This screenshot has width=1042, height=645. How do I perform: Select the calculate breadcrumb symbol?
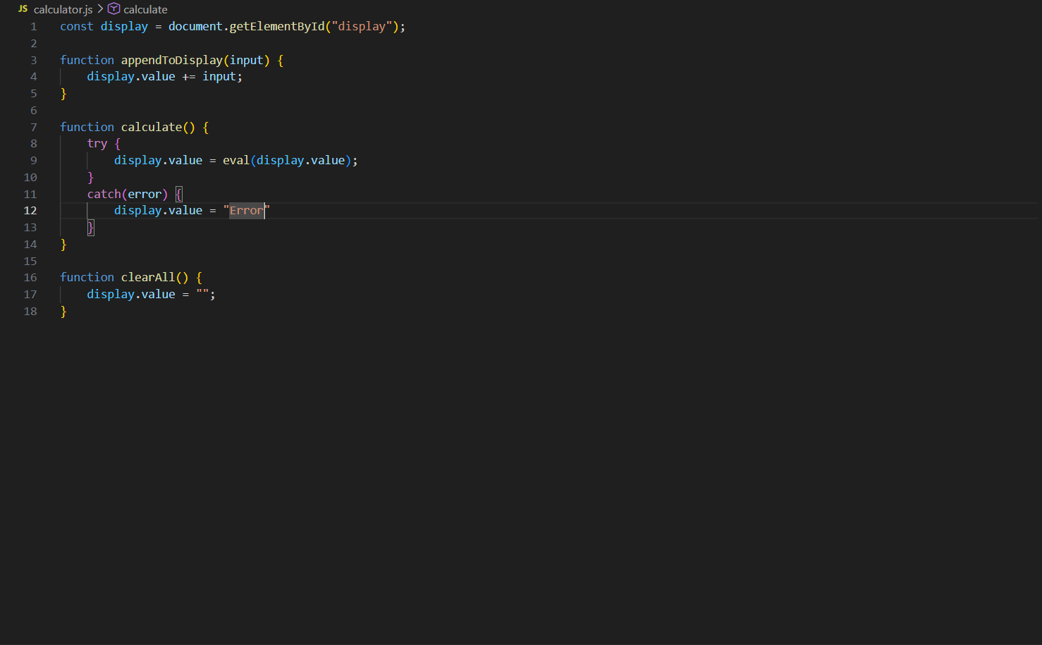[x=145, y=10]
